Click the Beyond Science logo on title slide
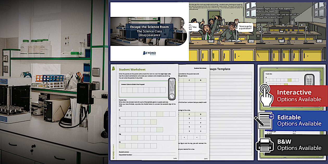This screenshot has height=164, width=328. [x=149, y=53]
